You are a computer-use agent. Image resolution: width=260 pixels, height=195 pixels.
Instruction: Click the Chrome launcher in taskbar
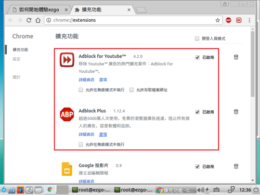point(50,190)
